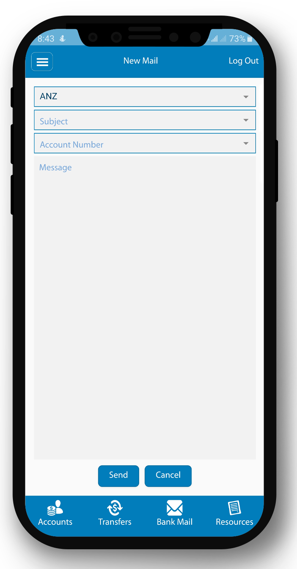The image size is (297, 569).
Task: Expand the Account Number dropdown arrow
Action: [246, 143]
